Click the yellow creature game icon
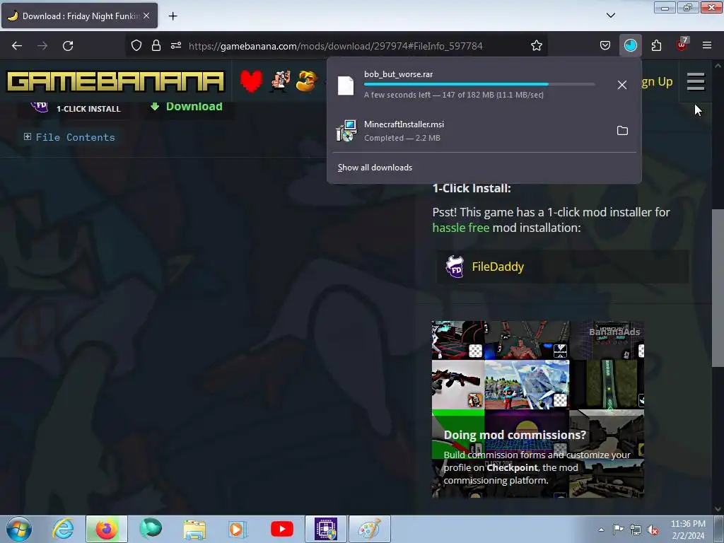The width and height of the screenshot is (724, 543). (x=307, y=81)
